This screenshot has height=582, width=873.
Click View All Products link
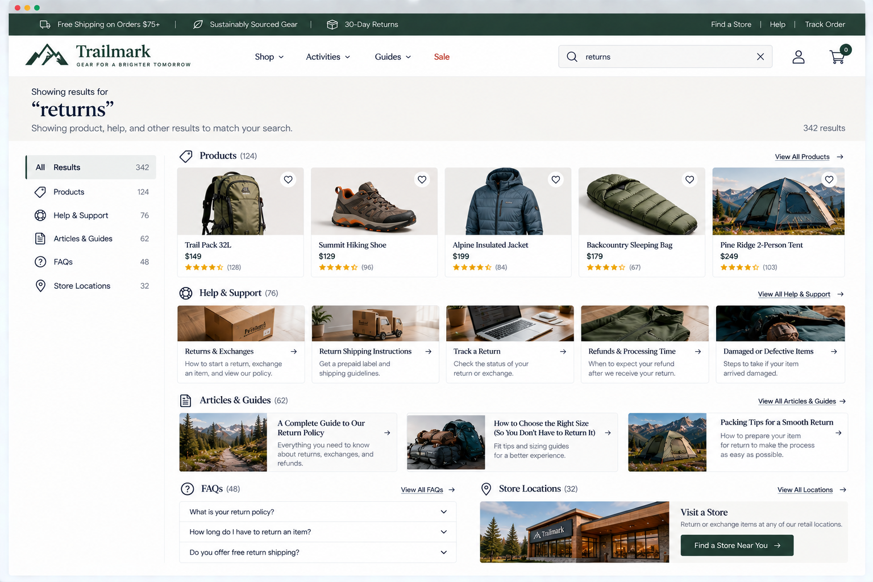809,157
